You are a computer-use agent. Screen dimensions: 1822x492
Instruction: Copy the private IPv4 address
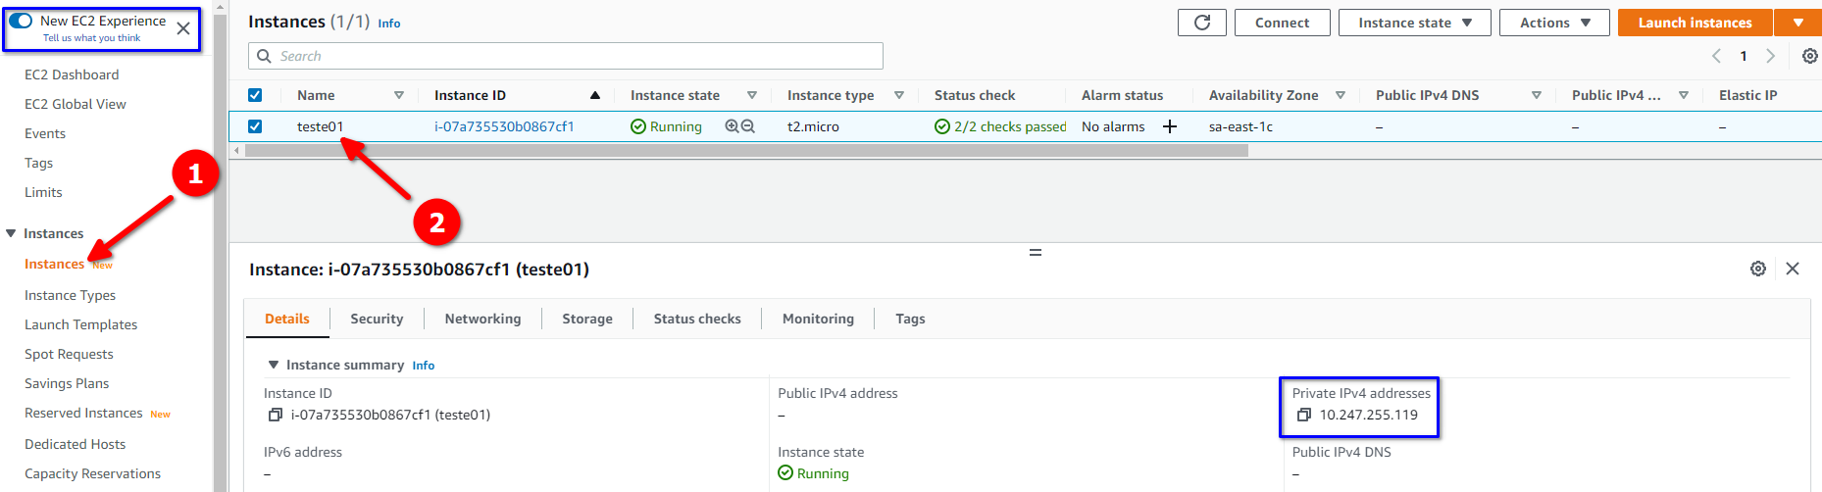pyautogui.click(x=1304, y=415)
